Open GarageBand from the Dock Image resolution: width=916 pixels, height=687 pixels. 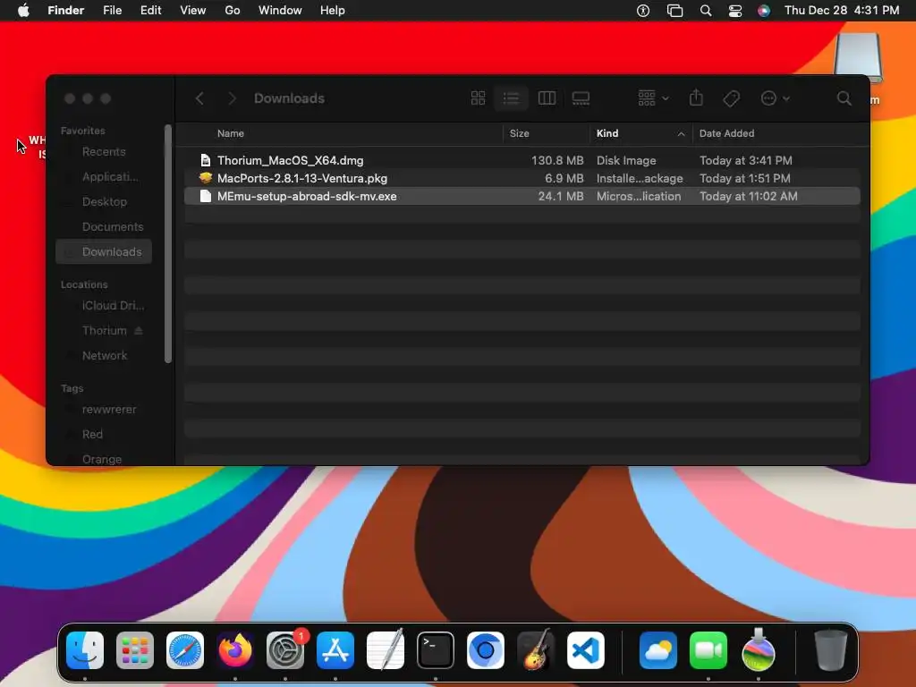(x=535, y=649)
